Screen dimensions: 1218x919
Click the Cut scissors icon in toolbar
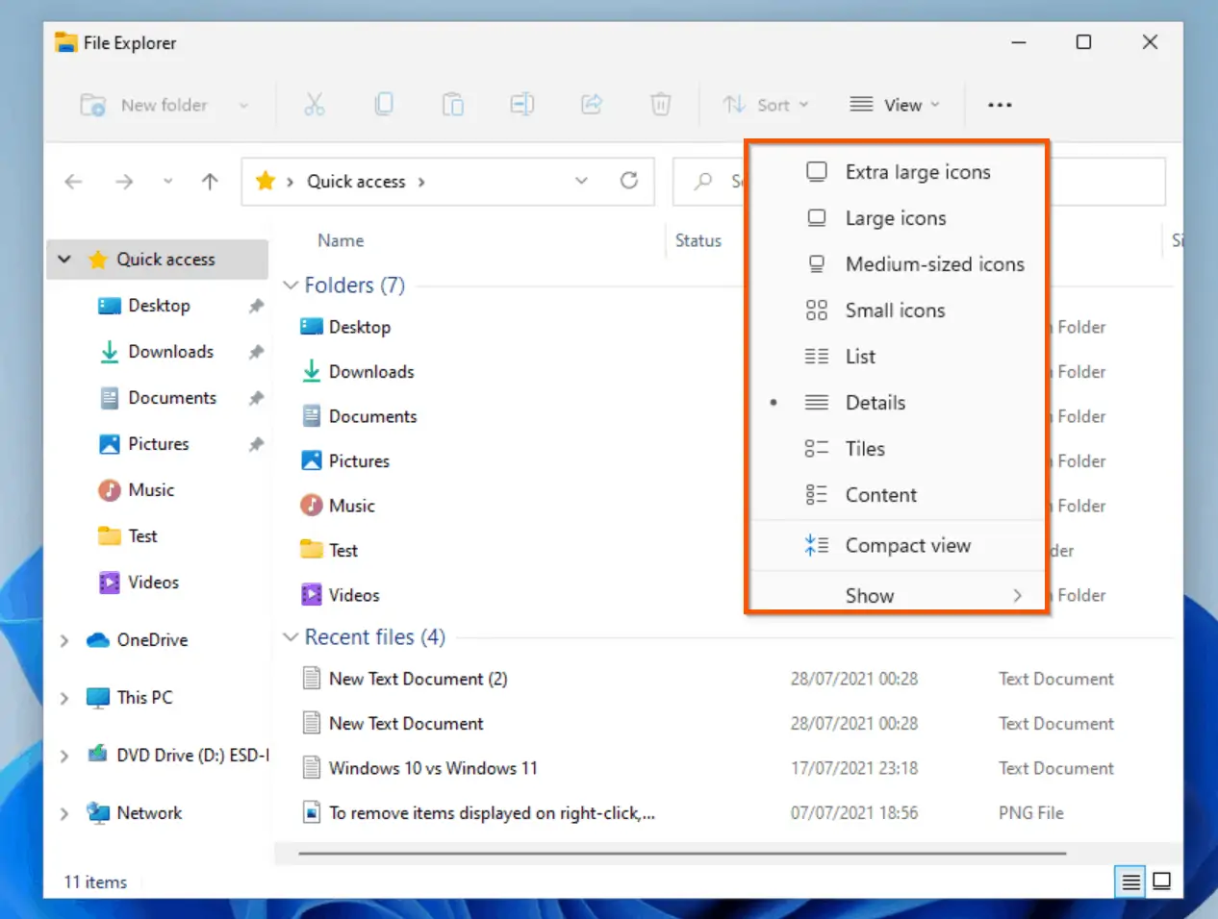315,105
